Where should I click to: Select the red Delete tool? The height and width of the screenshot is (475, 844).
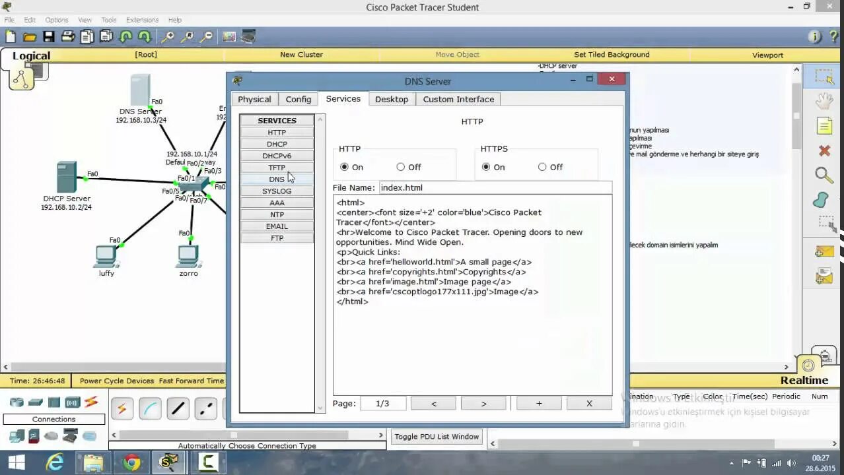[x=824, y=150]
